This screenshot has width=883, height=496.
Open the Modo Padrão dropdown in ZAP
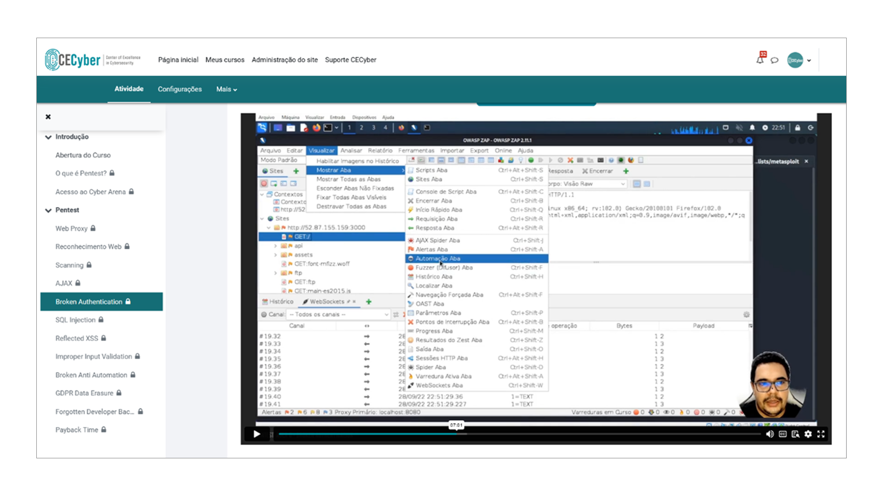point(281,160)
